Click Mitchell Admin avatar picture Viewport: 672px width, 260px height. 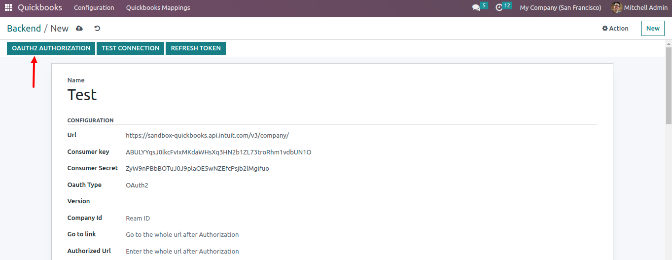pos(616,7)
